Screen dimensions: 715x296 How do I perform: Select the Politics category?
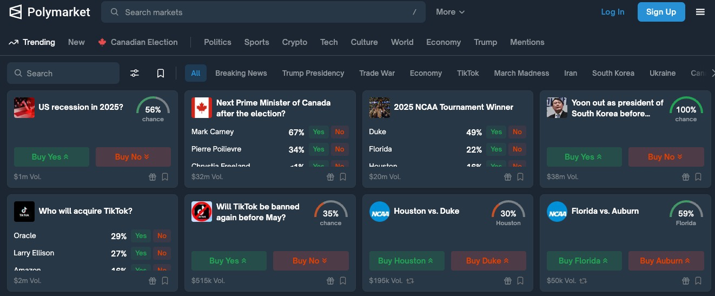tap(217, 42)
